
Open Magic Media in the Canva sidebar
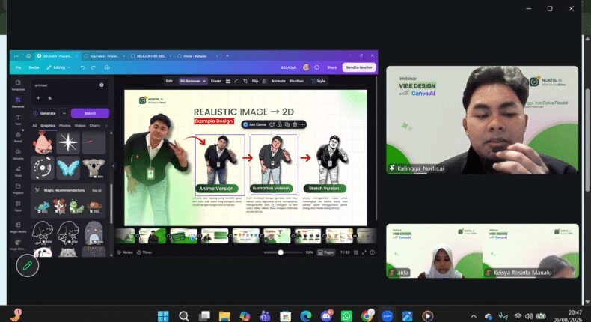[x=18, y=227]
